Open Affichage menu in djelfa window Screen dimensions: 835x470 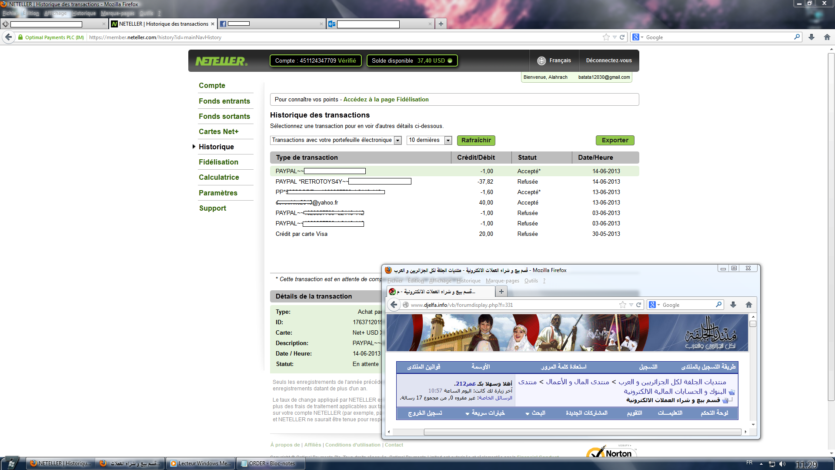coord(440,281)
